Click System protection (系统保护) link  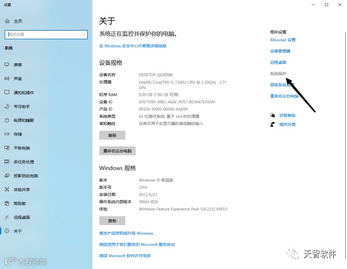(278, 74)
